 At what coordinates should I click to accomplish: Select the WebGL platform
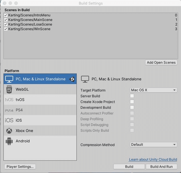[40, 90]
